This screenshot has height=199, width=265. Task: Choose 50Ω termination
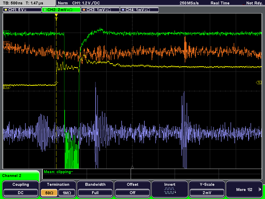pyautogui.click(x=49, y=193)
